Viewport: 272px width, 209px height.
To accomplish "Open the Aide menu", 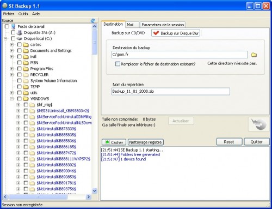I will click(36, 14).
